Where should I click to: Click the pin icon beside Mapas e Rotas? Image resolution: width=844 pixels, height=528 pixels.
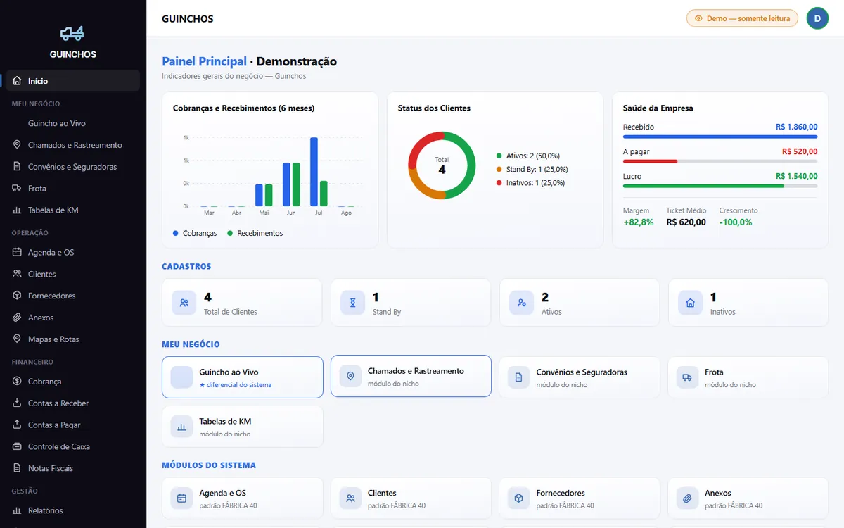tap(17, 339)
